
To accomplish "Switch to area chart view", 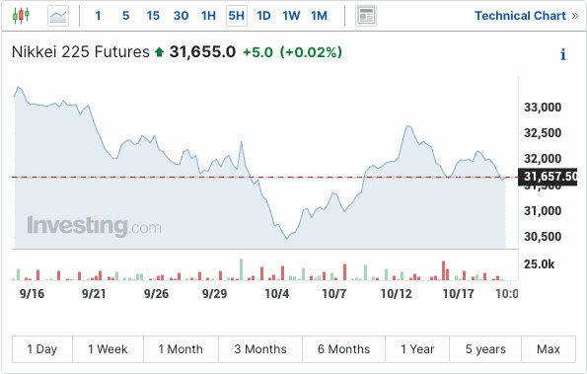I will (58, 16).
